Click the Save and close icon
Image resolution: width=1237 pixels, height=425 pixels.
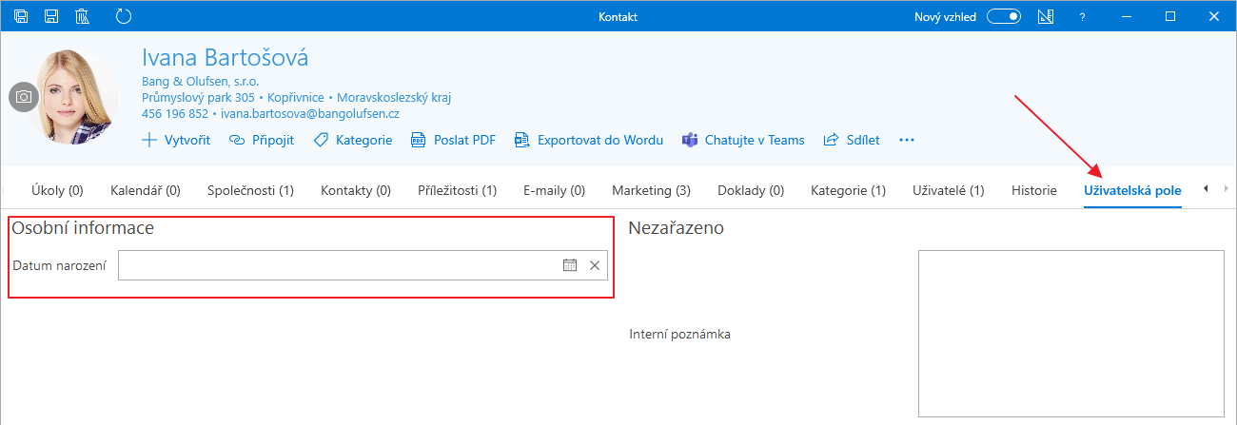coord(21,16)
